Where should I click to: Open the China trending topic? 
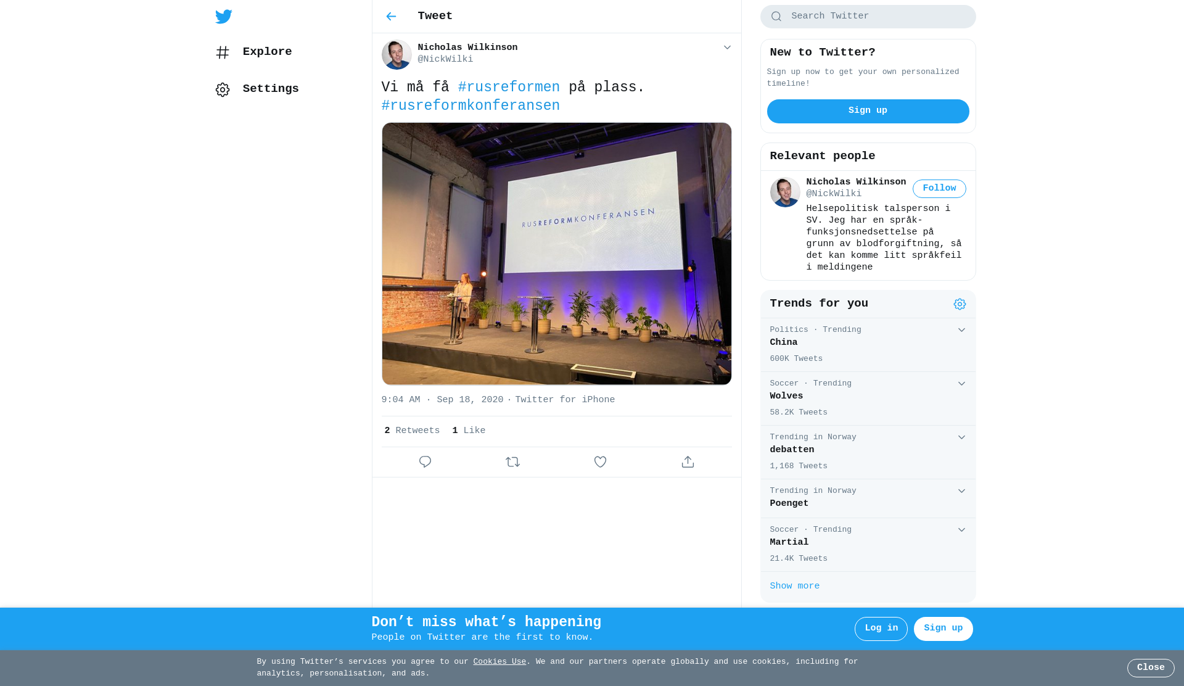click(x=868, y=345)
